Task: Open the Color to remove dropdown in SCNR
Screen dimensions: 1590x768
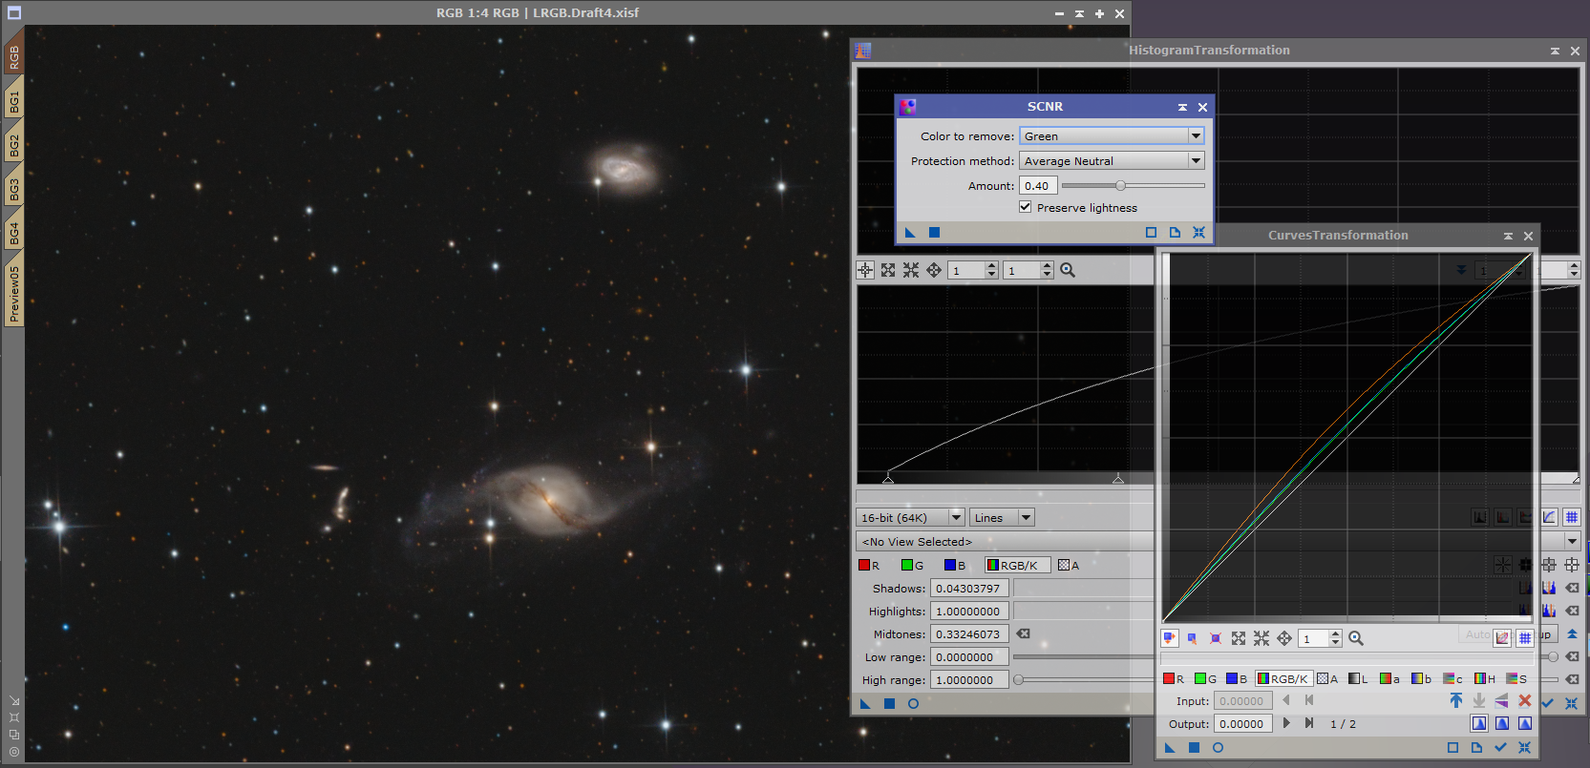Action: tap(1113, 135)
